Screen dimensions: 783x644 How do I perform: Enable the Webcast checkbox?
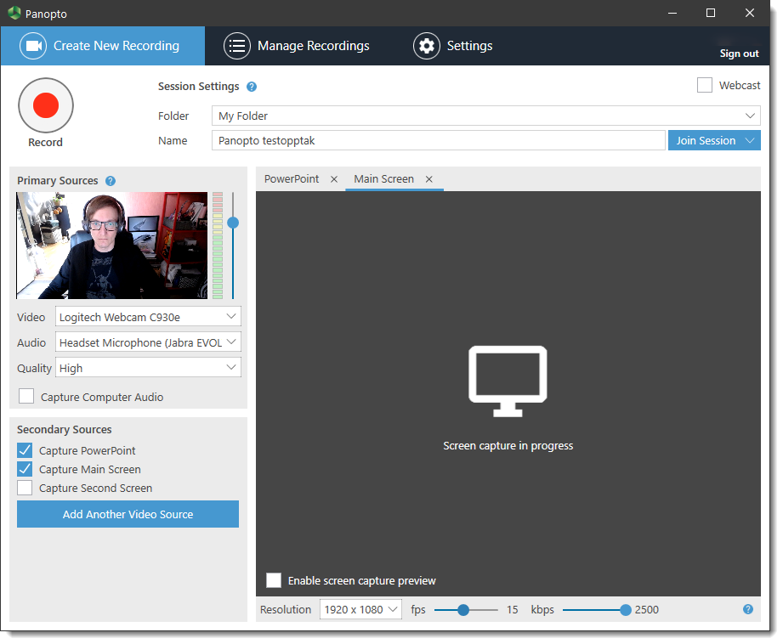705,85
